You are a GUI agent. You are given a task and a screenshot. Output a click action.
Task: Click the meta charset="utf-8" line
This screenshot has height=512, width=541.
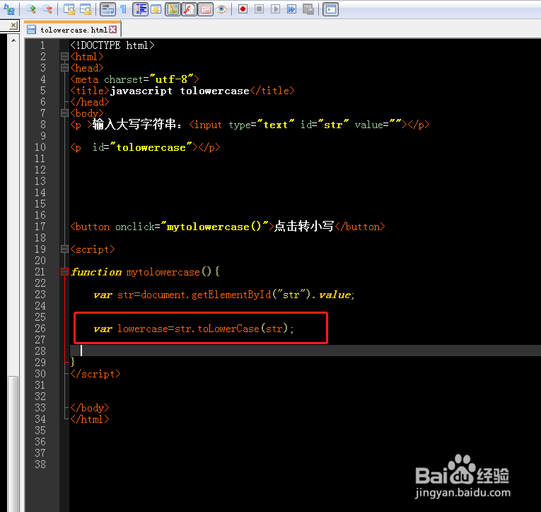134,79
